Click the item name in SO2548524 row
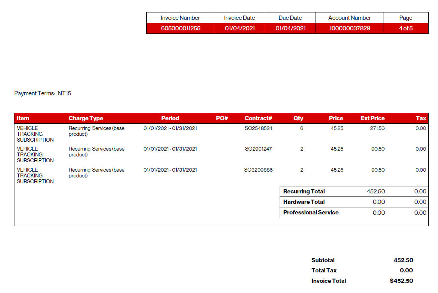The width and height of the screenshot is (438, 293). [35, 134]
